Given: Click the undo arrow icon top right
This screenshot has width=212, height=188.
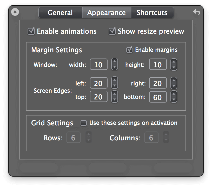Looking at the screenshot, I should pyautogui.click(x=197, y=12).
